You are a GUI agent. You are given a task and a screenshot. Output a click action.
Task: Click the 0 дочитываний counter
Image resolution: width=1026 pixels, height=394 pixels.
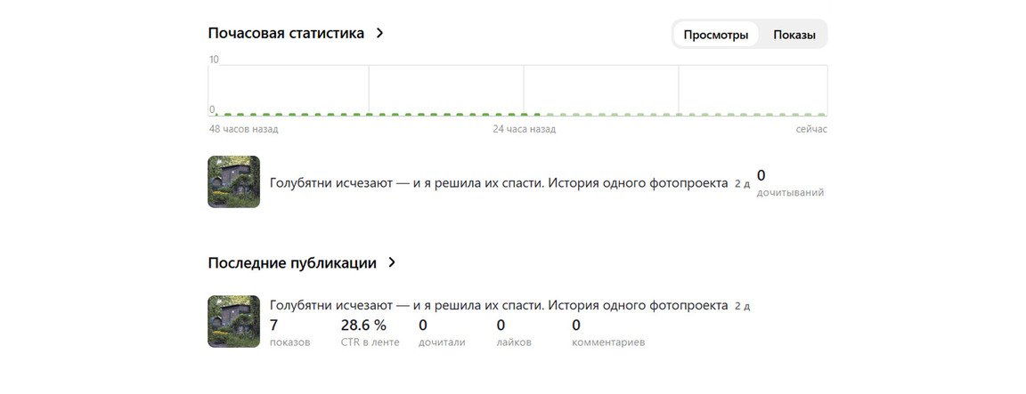coord(789,182)
